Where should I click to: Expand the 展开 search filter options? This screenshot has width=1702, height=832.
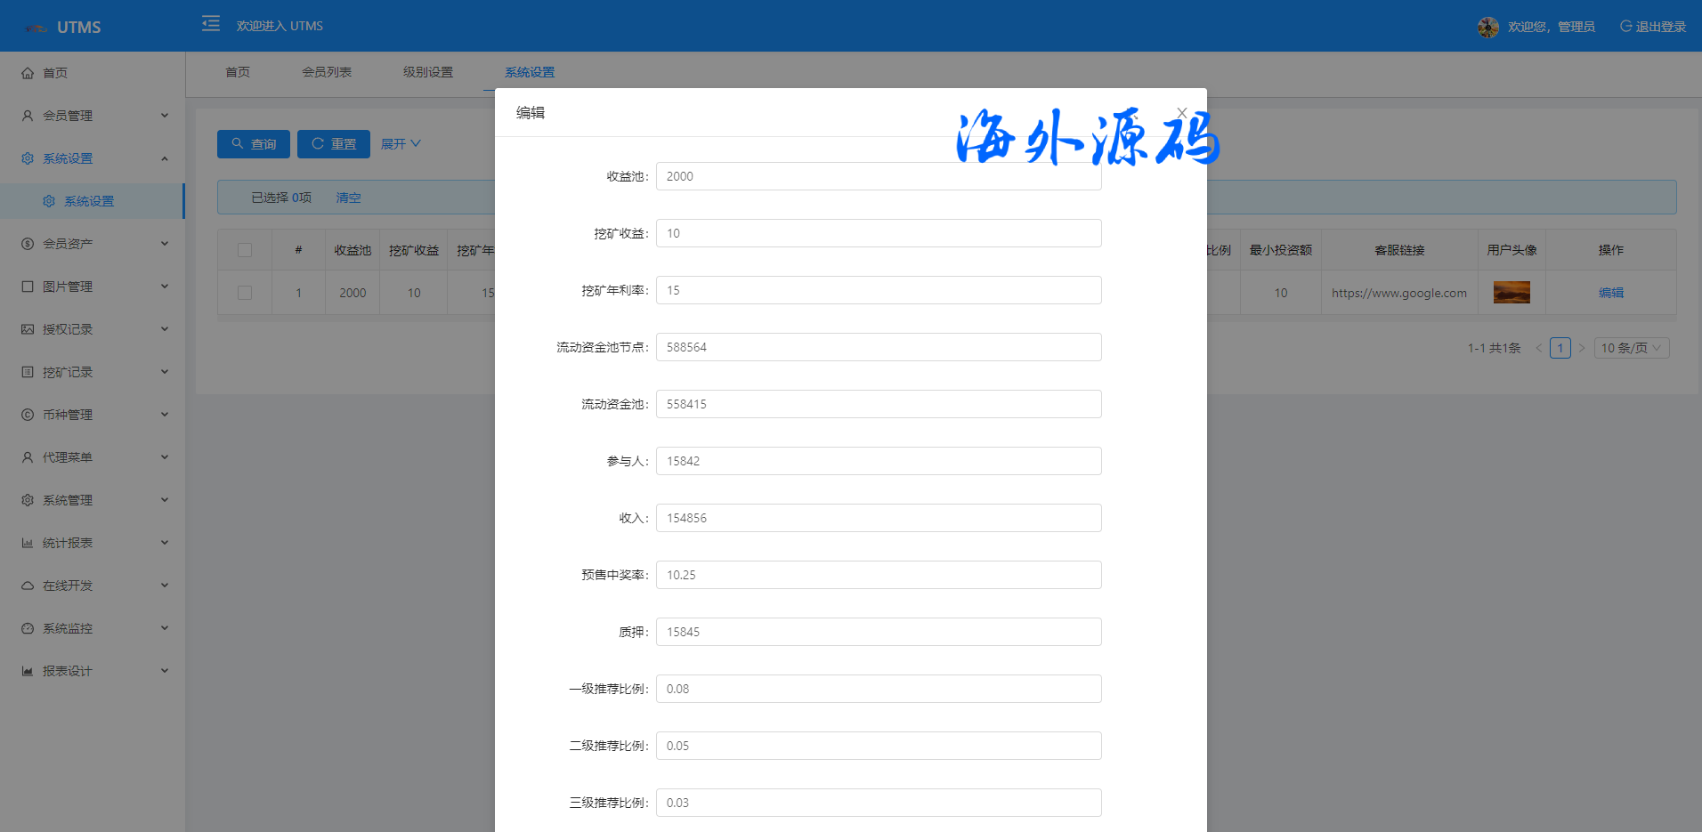(x=401, y=144)
